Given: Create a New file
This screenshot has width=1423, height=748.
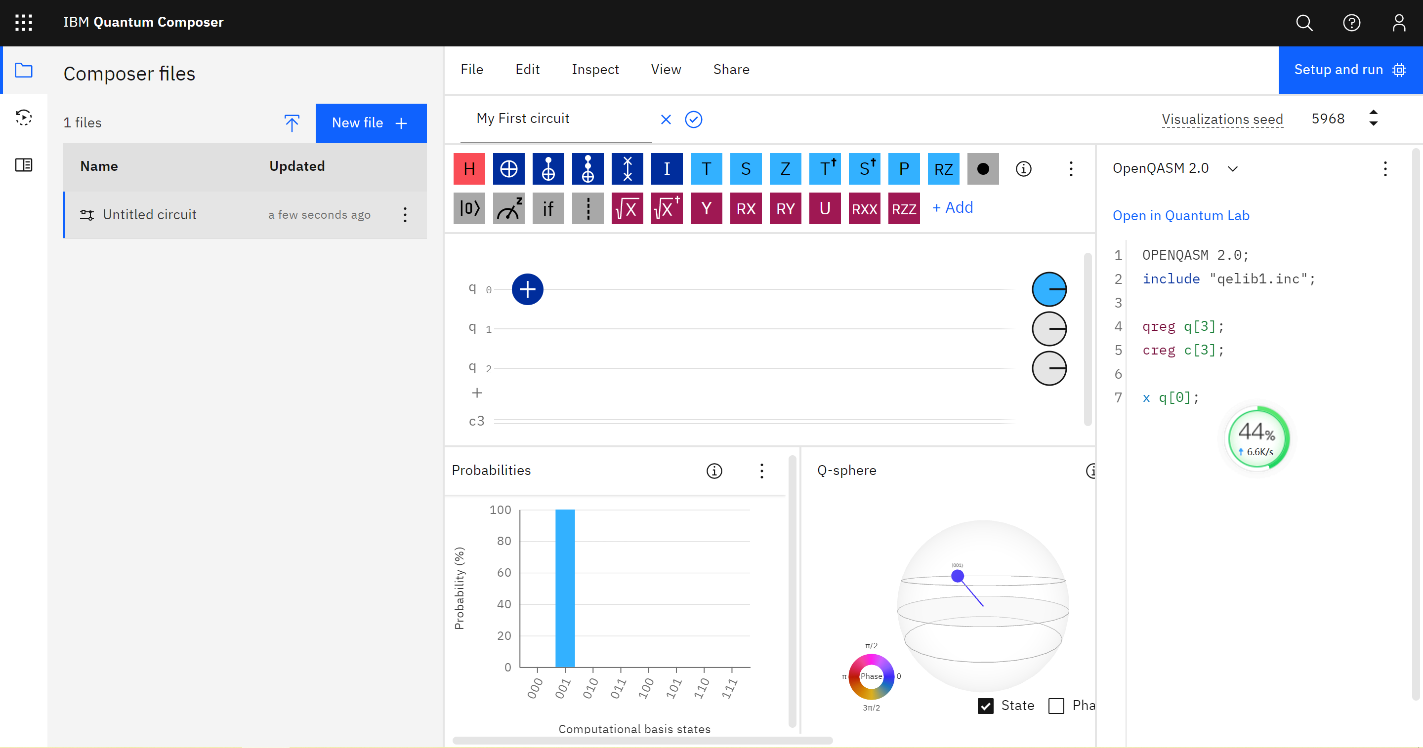Looking at the screenshot, I should 371,122.
